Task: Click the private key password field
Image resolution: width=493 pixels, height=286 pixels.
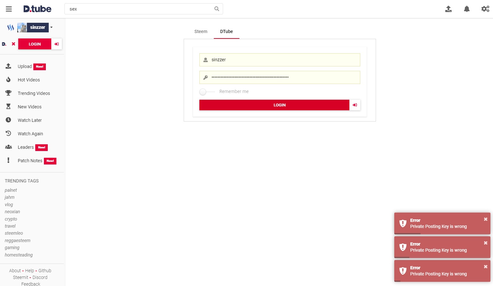Action: click(280, 77)
